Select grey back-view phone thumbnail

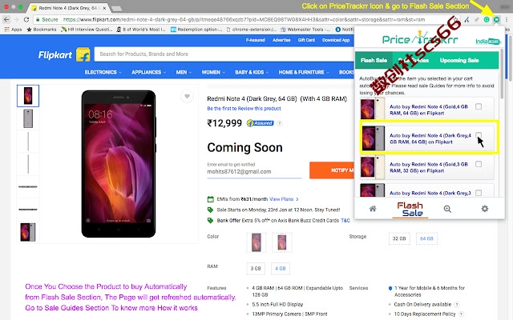coord(28,118)
